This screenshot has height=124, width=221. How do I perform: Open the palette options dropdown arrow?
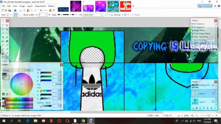point(10,94)
